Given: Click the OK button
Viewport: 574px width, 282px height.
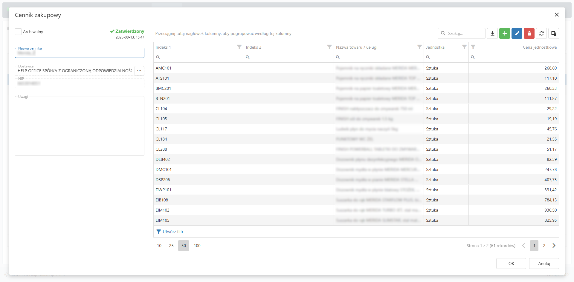Looking at the screenshot, I should (511, 263).
